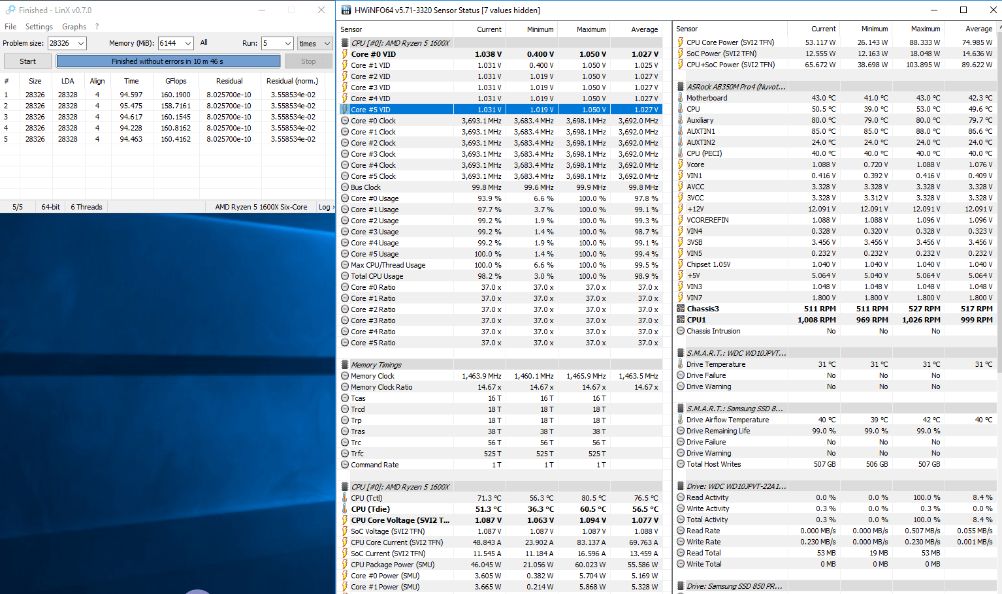Image resolution: width=1002 pixels, height=594 pixels.
Task: Click the lightning icon beside Vcore
Action: pyautogui.click(x=681, y=164)
